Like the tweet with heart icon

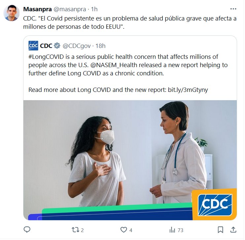pyautogui.click(x=124, y=230)
